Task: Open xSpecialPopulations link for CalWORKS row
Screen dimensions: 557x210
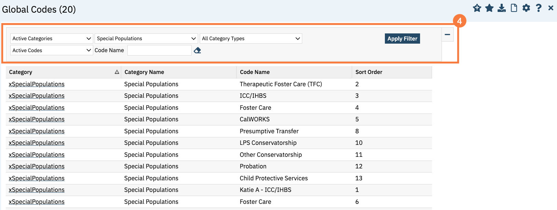Action: coord(37,119)
